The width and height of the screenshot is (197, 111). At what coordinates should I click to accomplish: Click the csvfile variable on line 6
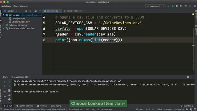click(63, 29)
